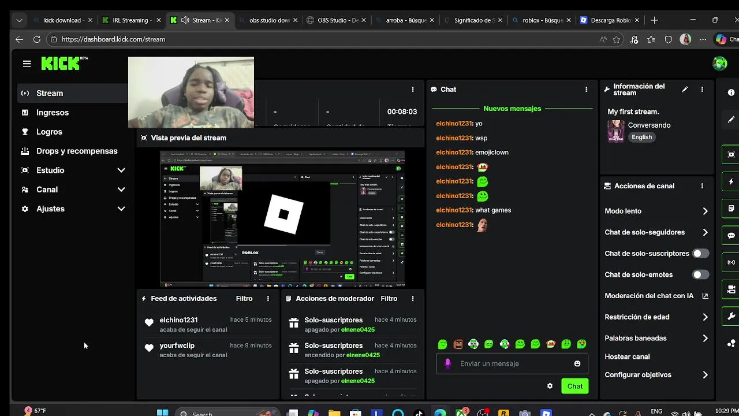Expand the Estudio sidebar section
The height and width of the screenshot is (416, 739).
[121, 170]
